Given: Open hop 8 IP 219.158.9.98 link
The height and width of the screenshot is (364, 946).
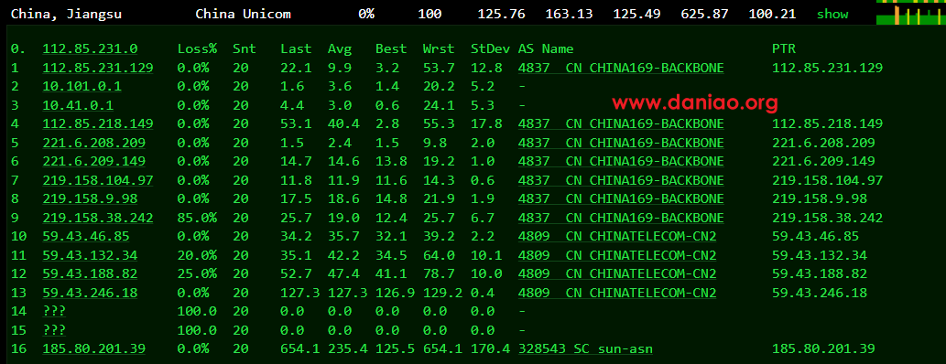Looking at the screenshot, I should tap(90, 198).
